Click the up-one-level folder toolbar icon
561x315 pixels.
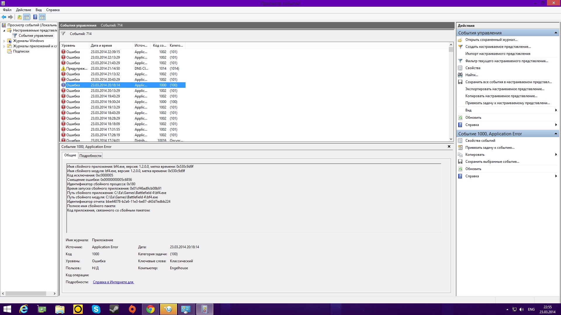click(x=19, y=17)
